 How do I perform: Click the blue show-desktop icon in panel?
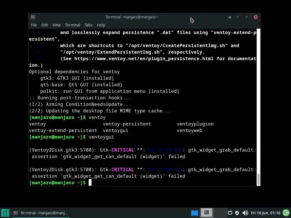point(194,213)
